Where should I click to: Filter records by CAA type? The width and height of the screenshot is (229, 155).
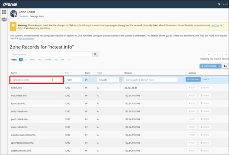[x=40, y=60]
